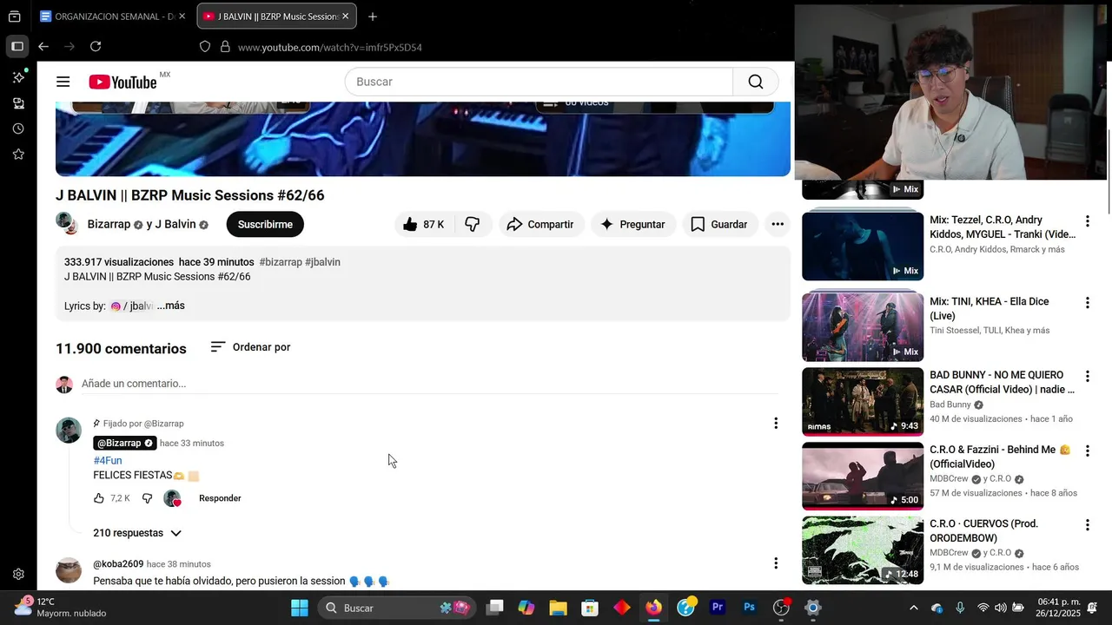Image resolution: width=1112 pixels, height=625 pixels.
Task: Close the J BALVIN YouTube tab
Action: pyautogui.click(x=346, y=16)
